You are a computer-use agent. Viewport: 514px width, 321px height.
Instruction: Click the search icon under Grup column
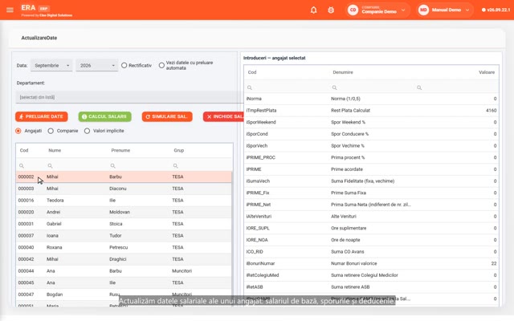pyautogui.click(x=175, y=166)
